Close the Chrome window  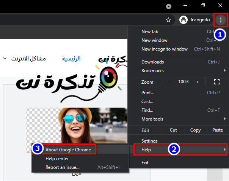[x=220, y=6]
